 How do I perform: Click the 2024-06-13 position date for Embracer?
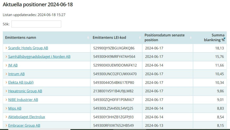coord(154,125)
